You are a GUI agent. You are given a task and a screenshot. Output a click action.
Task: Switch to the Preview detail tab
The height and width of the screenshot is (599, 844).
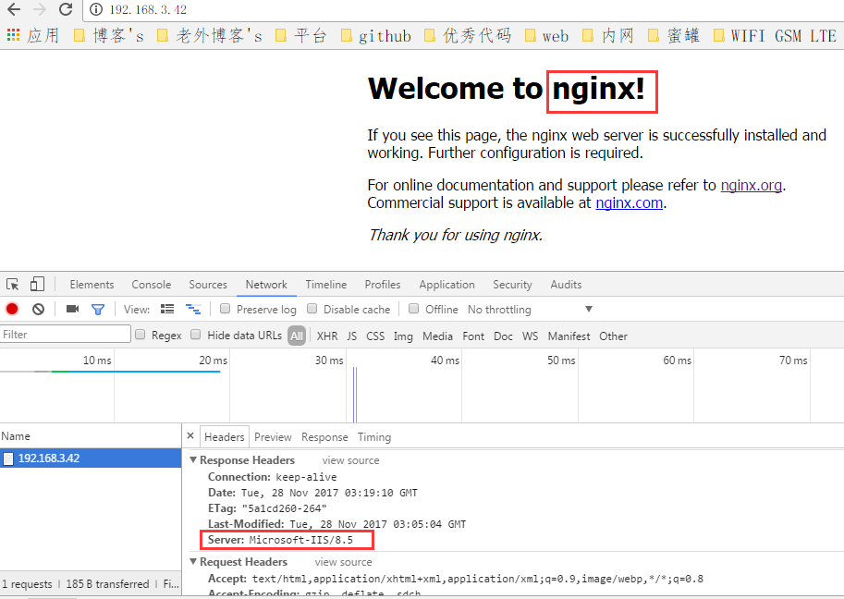[x=273, y=436]
